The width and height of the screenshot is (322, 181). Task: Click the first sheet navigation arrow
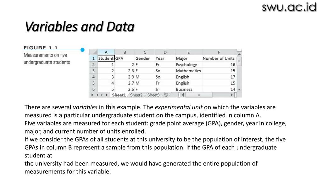coord(92,95)
